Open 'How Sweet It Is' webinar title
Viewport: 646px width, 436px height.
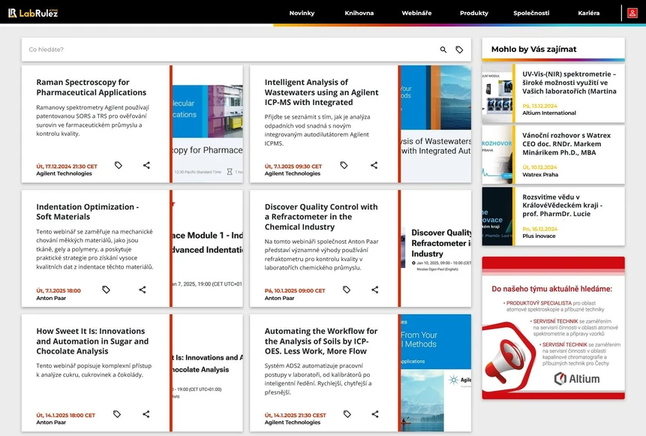click(x=92, y=341)
